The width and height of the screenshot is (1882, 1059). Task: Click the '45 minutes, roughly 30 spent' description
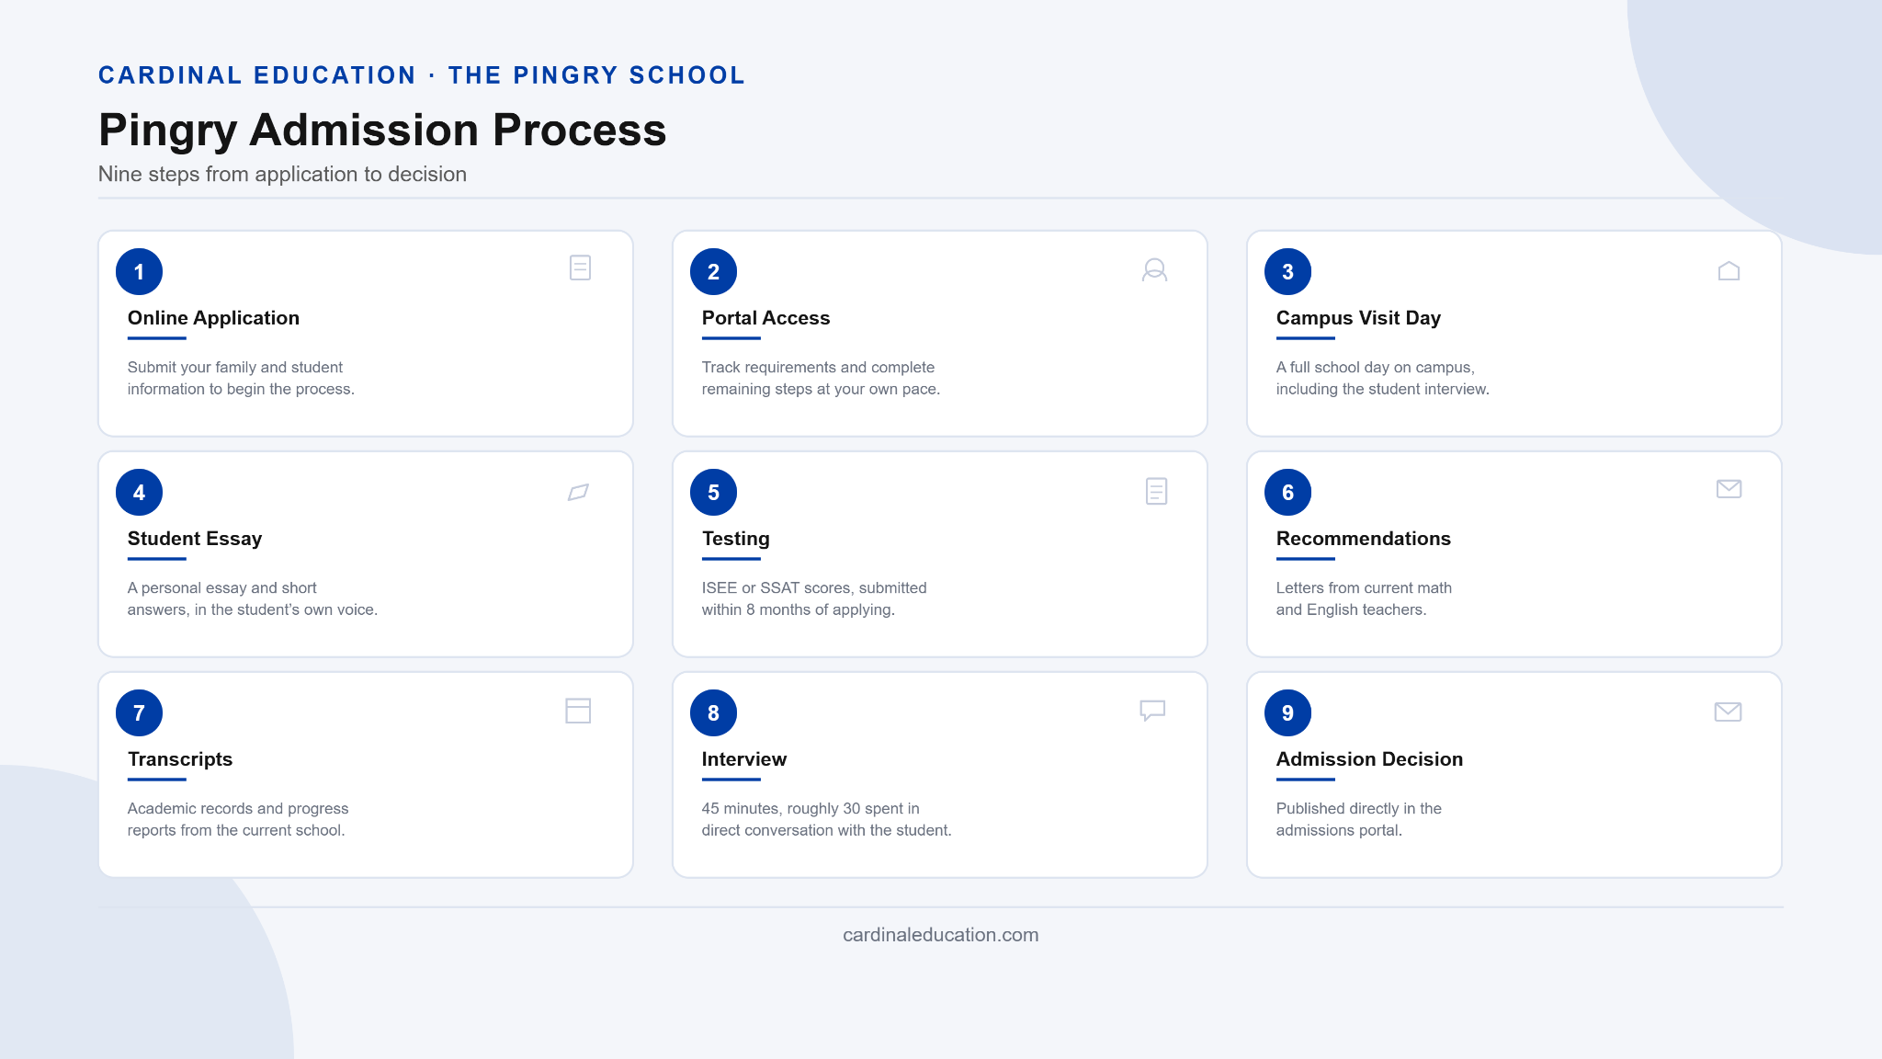826,819
